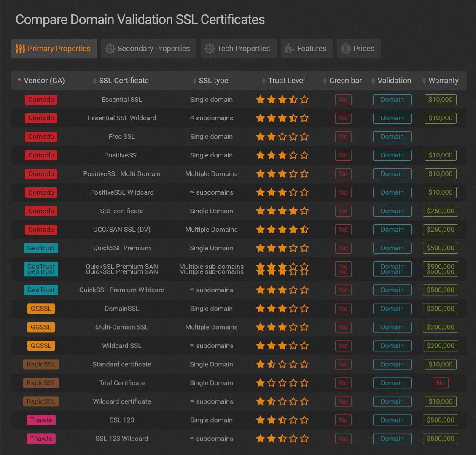Click star rating in Standard certificate row

282,364
